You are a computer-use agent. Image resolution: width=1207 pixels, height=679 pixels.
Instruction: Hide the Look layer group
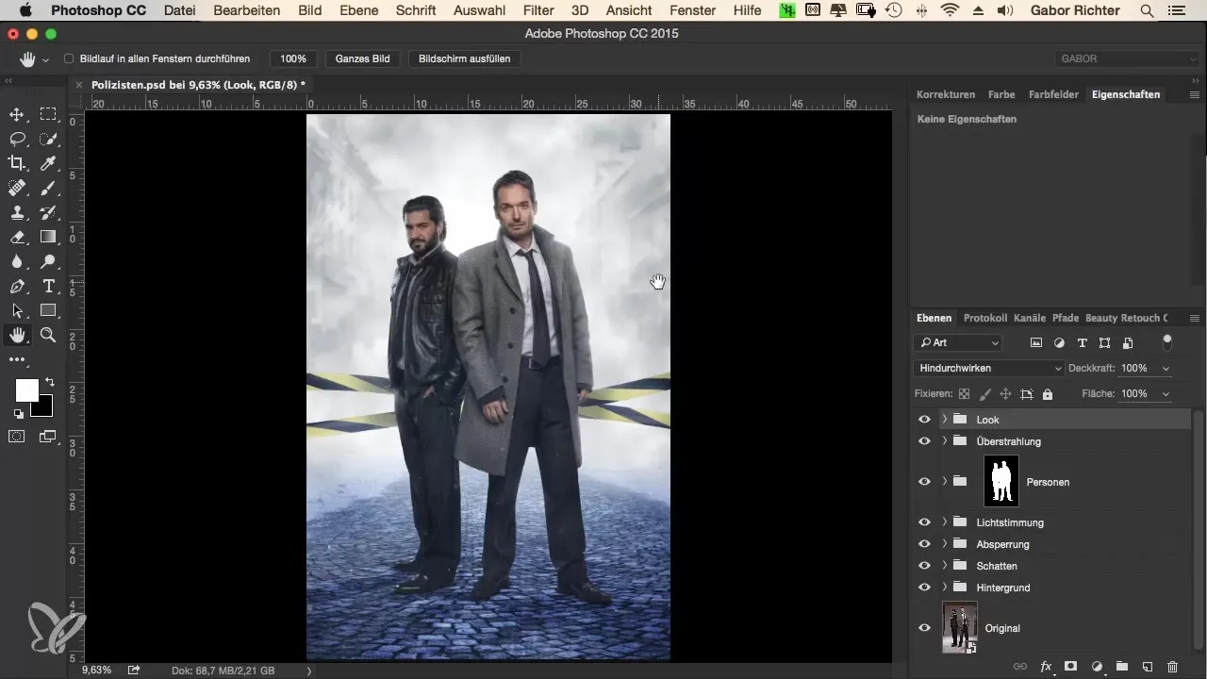[x=924, y=420]
